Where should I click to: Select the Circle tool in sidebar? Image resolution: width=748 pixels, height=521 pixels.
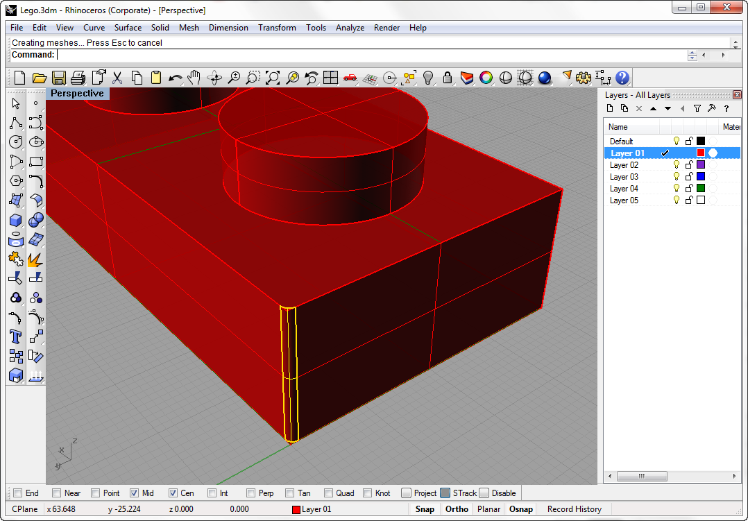pyautogui.click(x=16, y=142)
